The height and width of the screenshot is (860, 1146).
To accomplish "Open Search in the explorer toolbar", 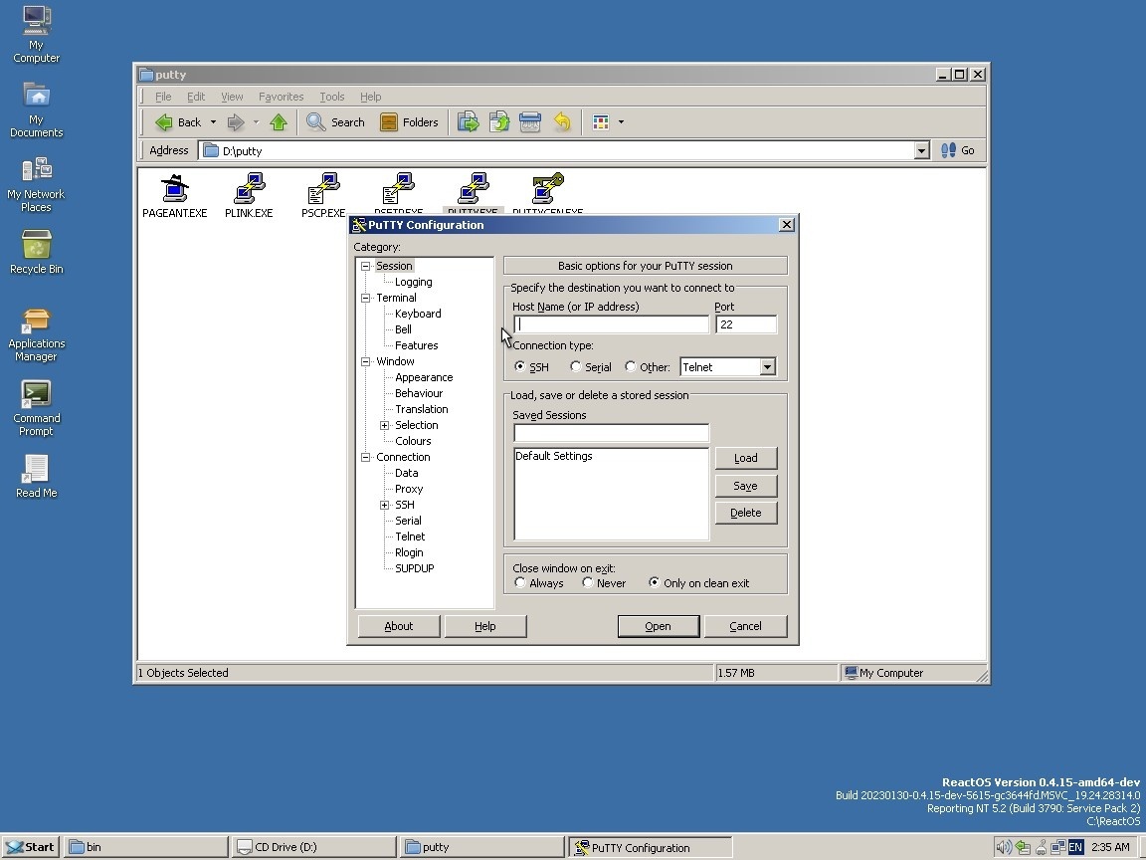I will click(x=335, y=122).
